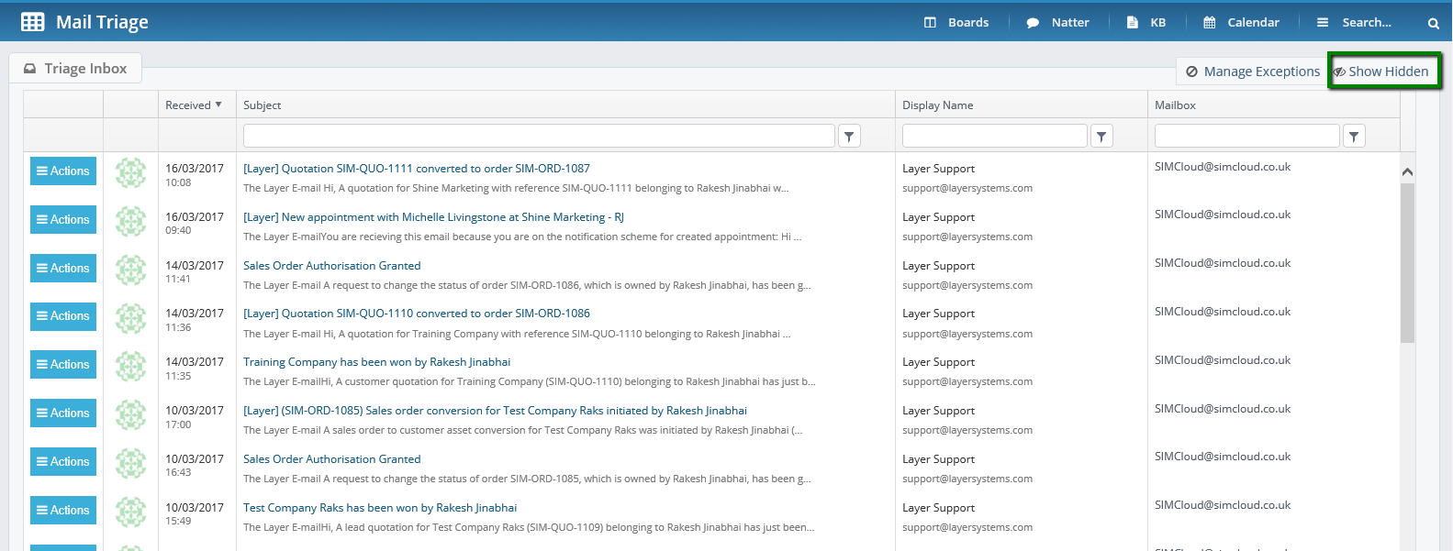The image size is (1453, 551).
Task: Click sender avatar for SIM-ORD-1085 email
Action: tap(131, 414)
